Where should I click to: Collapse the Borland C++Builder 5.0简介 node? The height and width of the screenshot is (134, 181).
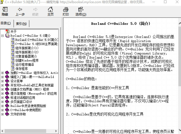(x=3, y=36)
